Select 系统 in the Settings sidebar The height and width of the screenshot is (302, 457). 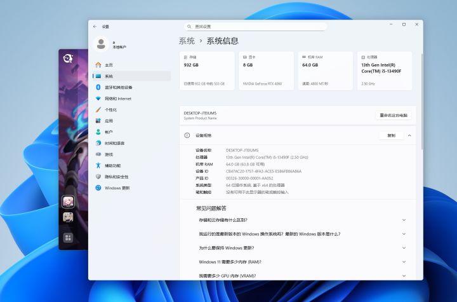tap(132, 76)
